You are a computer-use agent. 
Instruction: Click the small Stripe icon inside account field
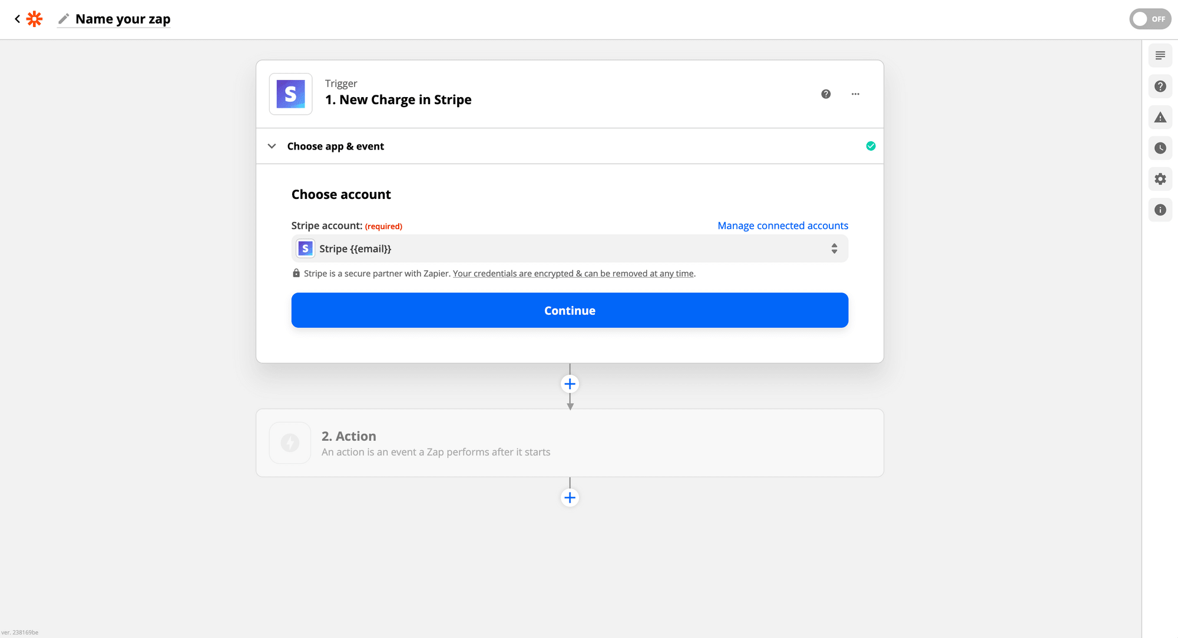click(x=305, y=248)
